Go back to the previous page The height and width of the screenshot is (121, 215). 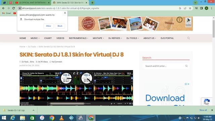[3, 8]
